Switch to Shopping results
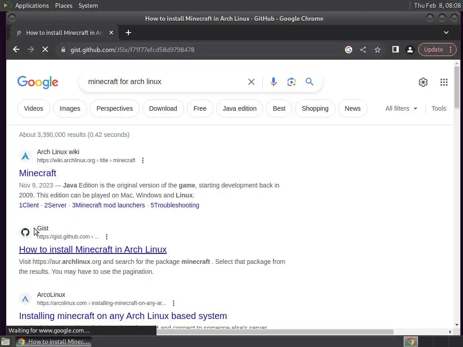The image size is (463, 347). 315,108
